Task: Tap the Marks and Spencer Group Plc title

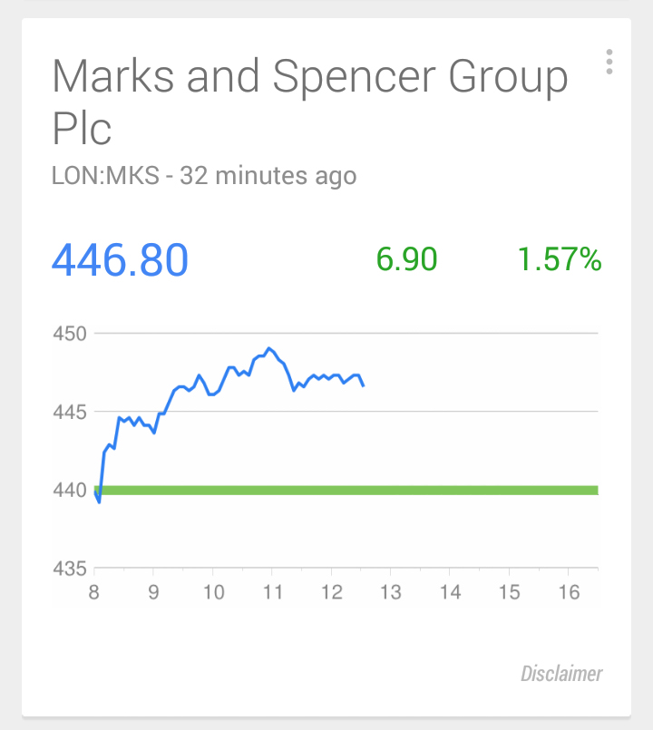Action: point(310,102)
